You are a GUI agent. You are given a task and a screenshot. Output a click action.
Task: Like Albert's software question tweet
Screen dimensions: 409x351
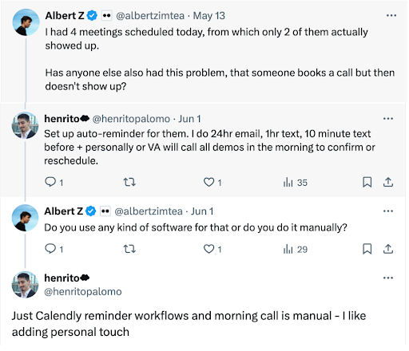(x=212, y=249)
